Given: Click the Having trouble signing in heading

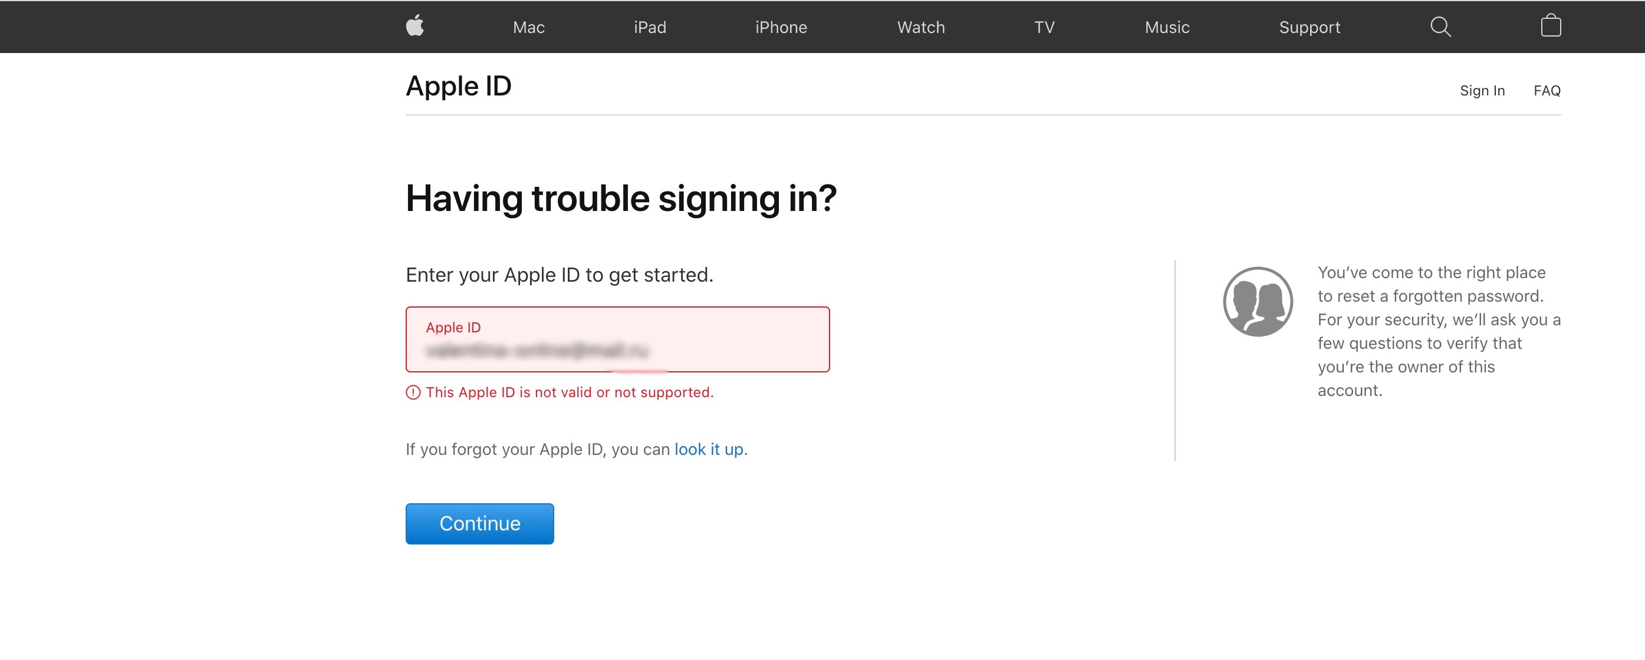Looking at the screenshot, I should [622, 198].
